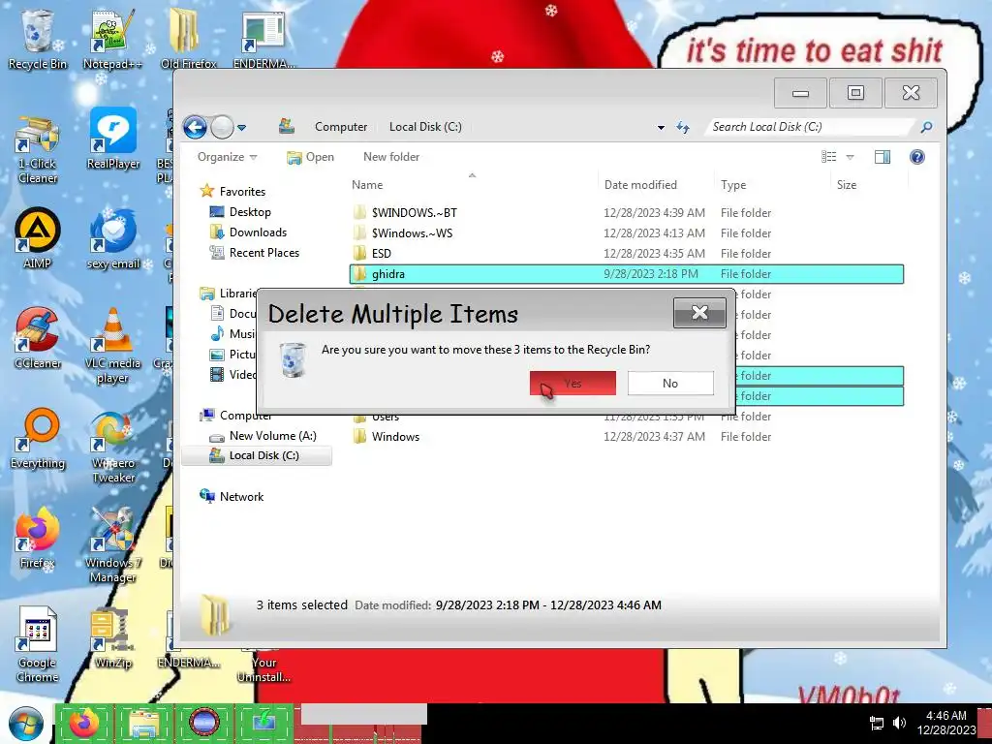The image size is (992, 744).
Task: Minimize the Explorer window
Action: tap(800, 93)
